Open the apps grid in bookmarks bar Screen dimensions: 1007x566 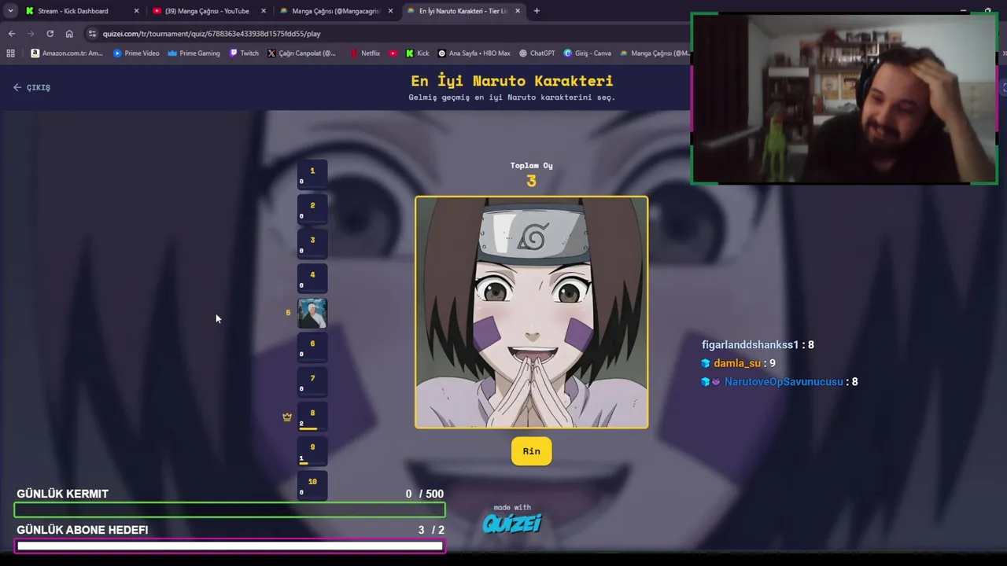[x=10, y=53]
